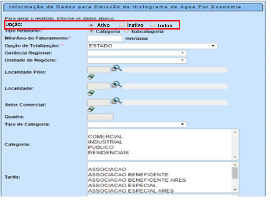Clear Localidade Pólo with eraser icon
The height and width of the screenshot is (201, 271).
click(x=91, y=77)
